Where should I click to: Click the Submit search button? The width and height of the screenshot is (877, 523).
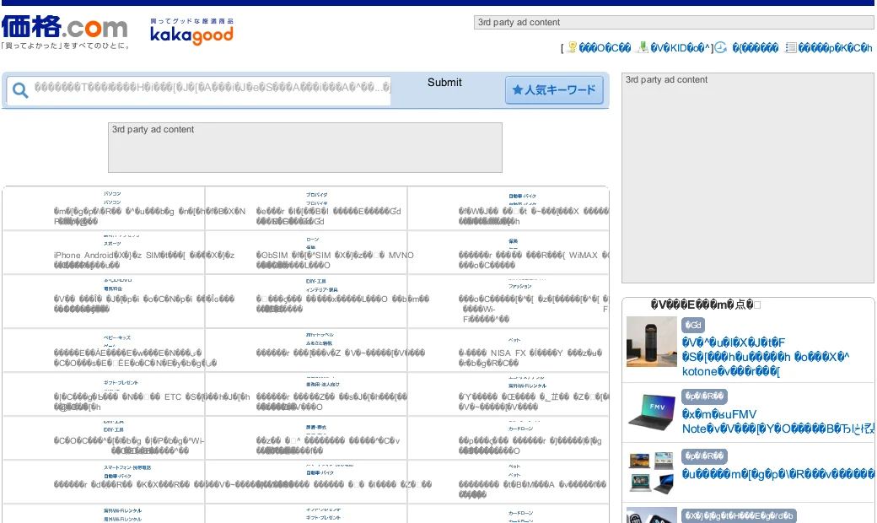click(x=444, y=82)
